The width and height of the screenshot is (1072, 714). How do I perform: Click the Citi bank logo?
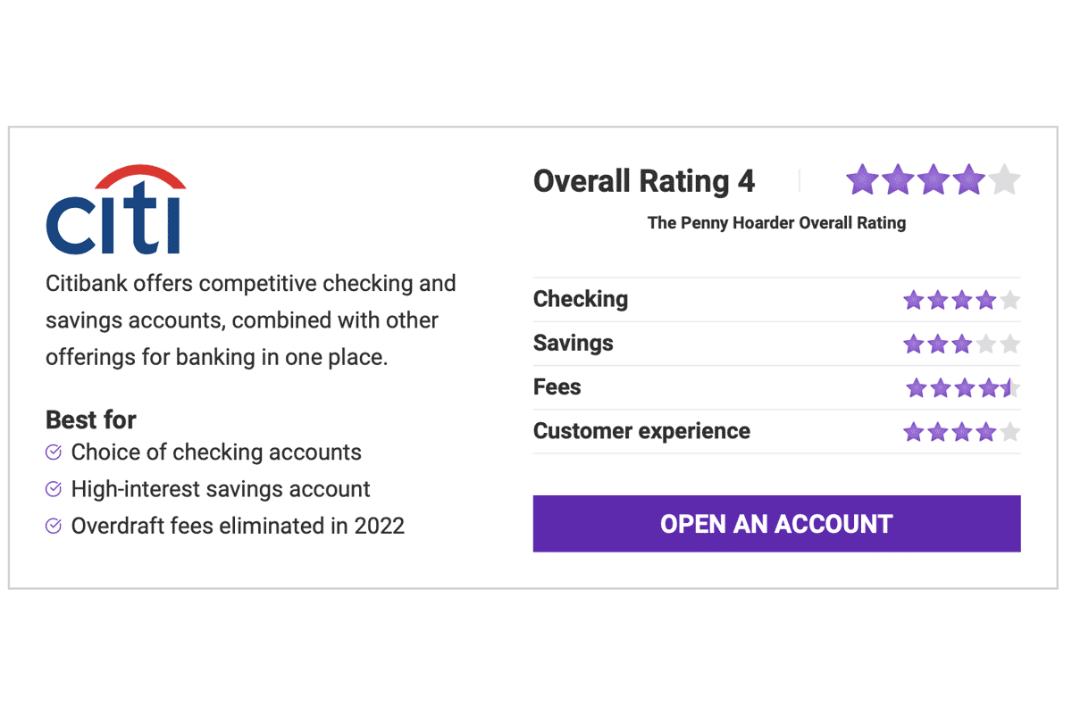pyautogui.click(x=116, y=207)
